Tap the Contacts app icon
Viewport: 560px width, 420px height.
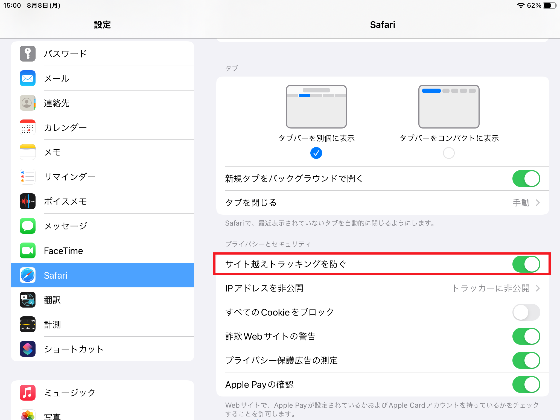pyautogui.click(x=28, y=103)
